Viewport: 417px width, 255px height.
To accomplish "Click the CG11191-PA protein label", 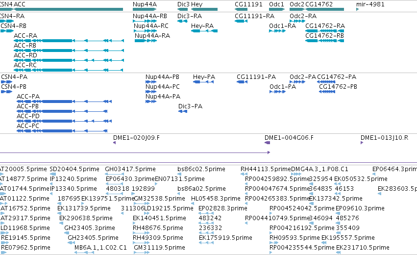I will click(x=256, y=77).
